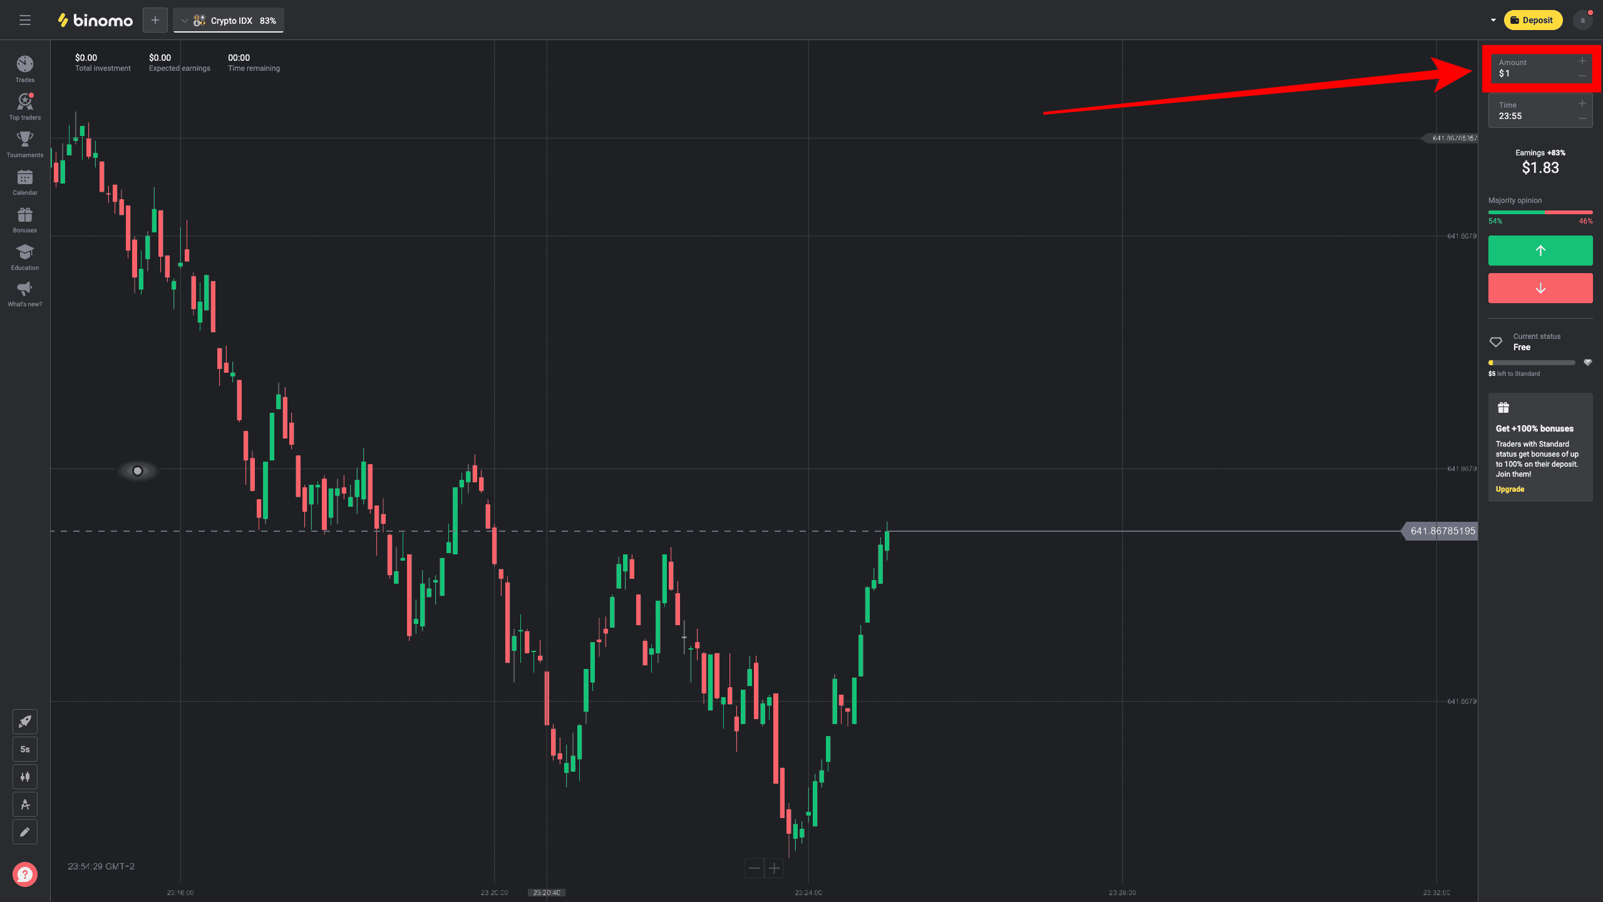Open chart type selector with candlestick icon
This screenshot has width=1603, height=902.
(25, 776)
